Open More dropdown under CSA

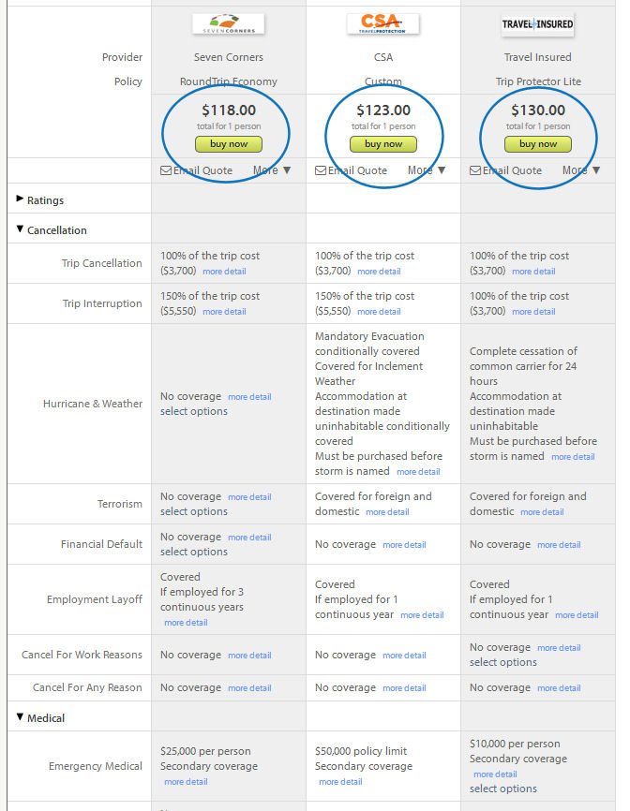coord(427,170)
